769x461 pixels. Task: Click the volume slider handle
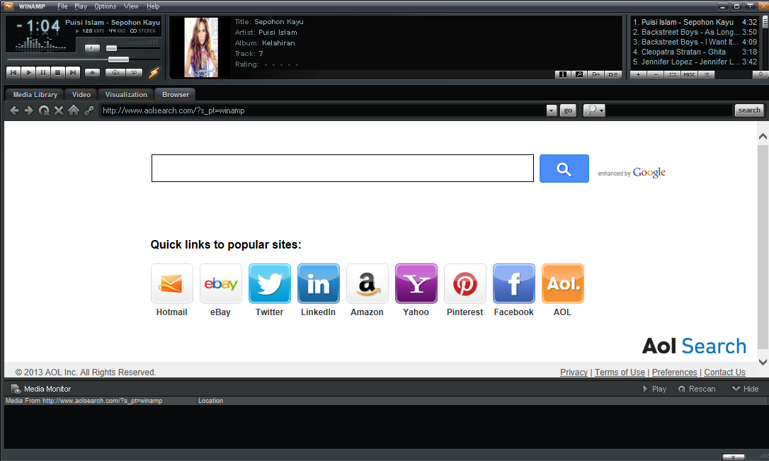pyautogui.click(x=111, y=48)
